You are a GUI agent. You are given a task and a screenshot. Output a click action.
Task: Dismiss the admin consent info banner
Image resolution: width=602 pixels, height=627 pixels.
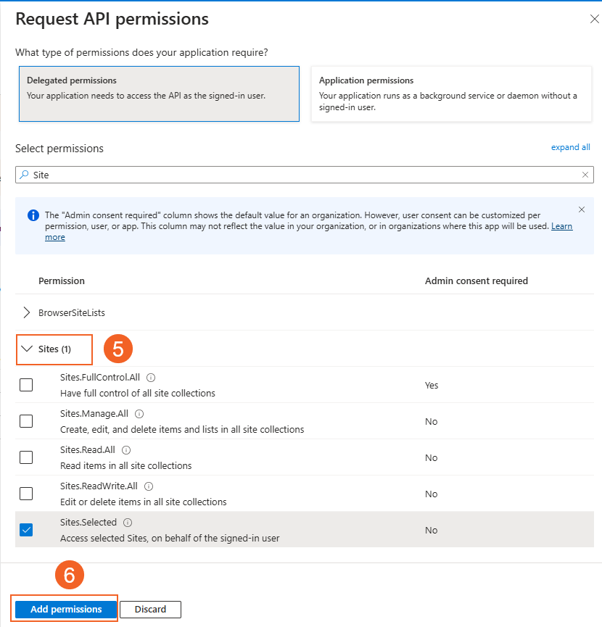pyautogui.click(x=582, y=209)
